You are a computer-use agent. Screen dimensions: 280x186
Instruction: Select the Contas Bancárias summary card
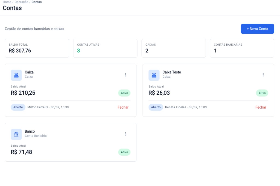tap(242, 48)
